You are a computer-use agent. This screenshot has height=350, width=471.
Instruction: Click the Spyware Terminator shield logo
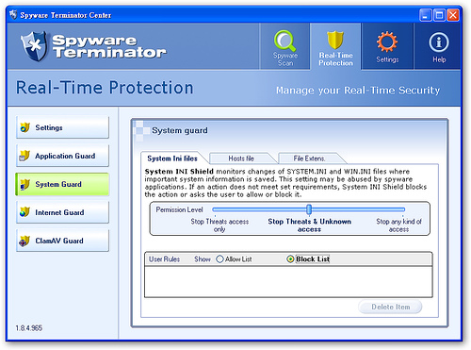pos(34,46)
